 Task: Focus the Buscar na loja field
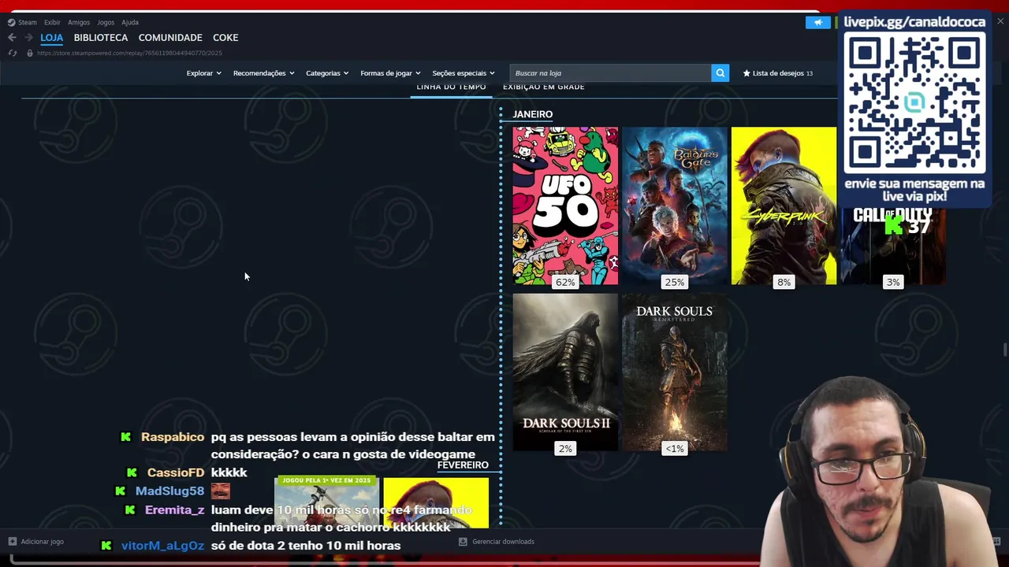click(x=610, y=73)
